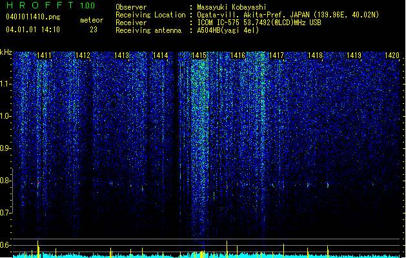Click the 1.0 kHz frequency axis label
The width and height of the screenshot is (406, 258).
point(6,116)
